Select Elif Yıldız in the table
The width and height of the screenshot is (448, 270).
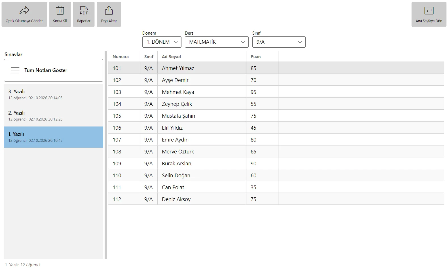click(x=276, y=128)
